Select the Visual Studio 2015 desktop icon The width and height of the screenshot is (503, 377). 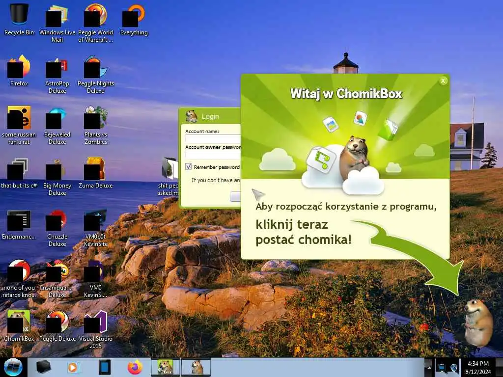[96, 329]
